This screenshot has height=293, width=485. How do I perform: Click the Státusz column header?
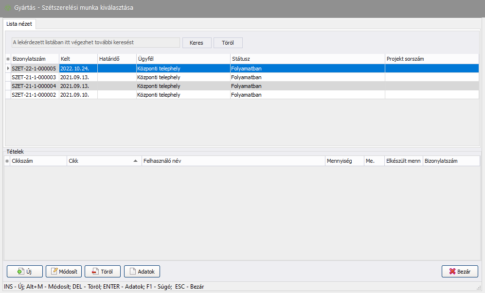(306, 59)
